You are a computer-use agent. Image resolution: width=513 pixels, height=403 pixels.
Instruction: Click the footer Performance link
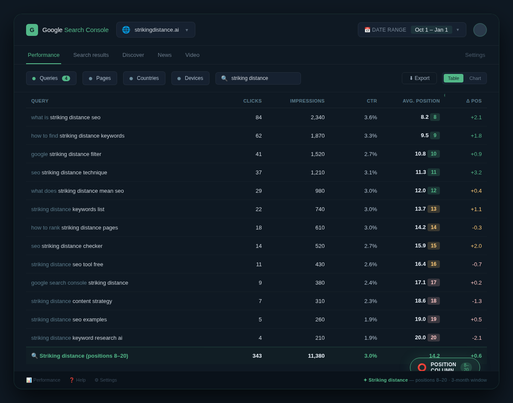[x=43, y=380]
